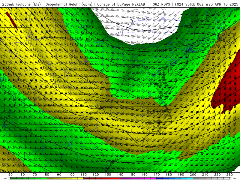Click the 160 value on the color scale
This screenshot has height=180, width=240.
pyautogui.click(x=144, y=175)
